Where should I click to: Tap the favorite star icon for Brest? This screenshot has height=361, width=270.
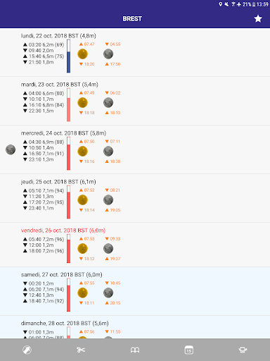258,18
